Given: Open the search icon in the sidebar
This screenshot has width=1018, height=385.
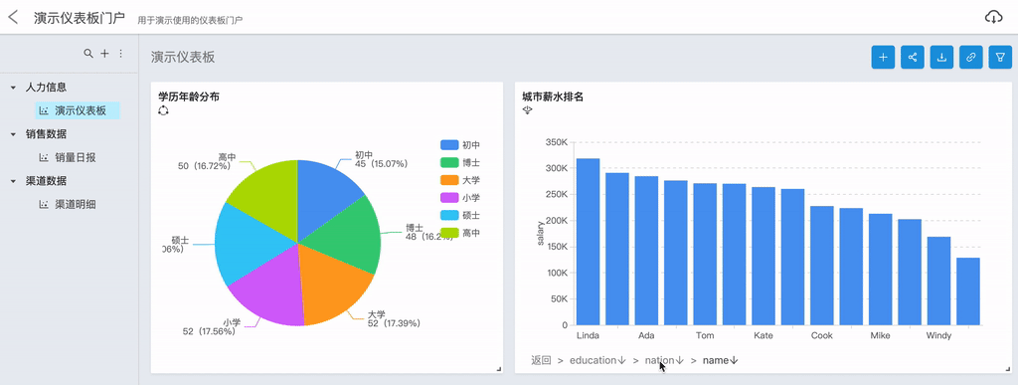Looking at the screenshot, I should coord(88,54).
